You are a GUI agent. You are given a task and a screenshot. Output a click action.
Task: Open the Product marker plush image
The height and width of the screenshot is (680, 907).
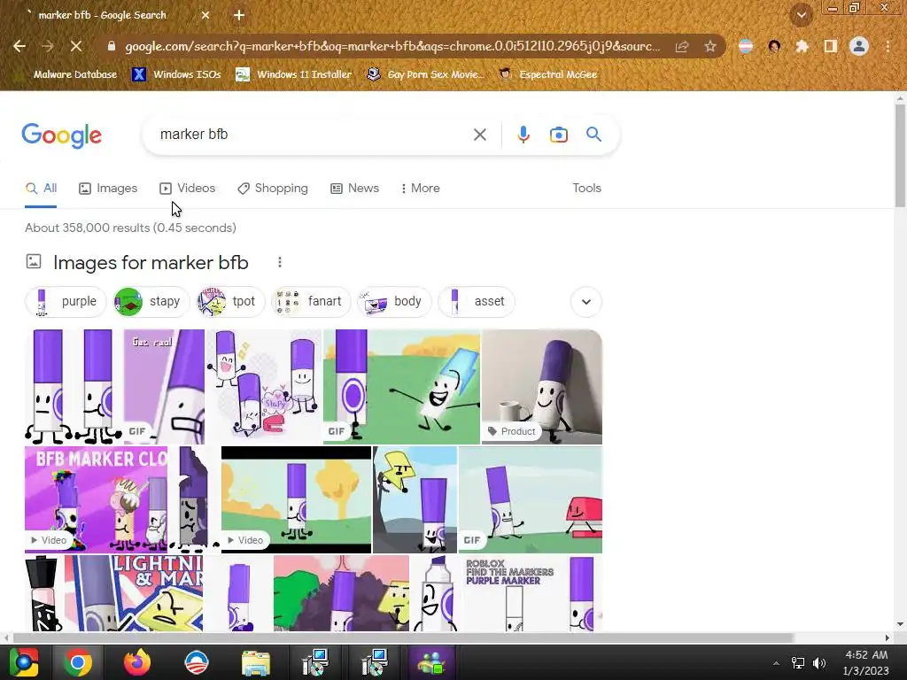coord(542,386)
